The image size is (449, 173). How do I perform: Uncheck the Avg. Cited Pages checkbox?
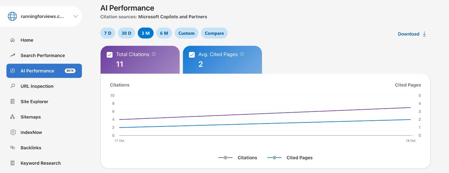pos(192,55)
